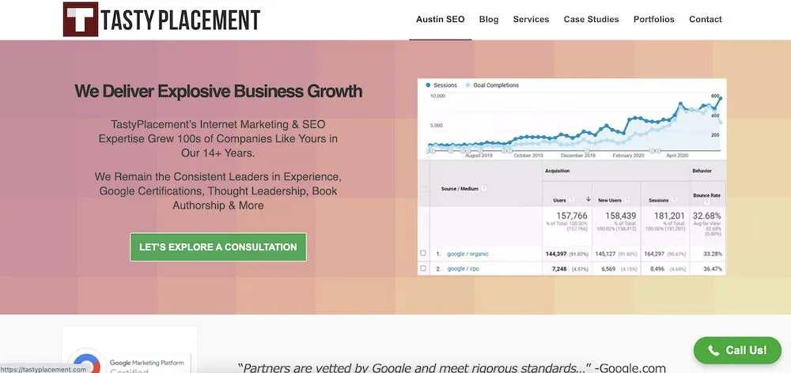Click the final peak point on Sessions line
This screenshot has height=373, width=791.
coord(720,99)
